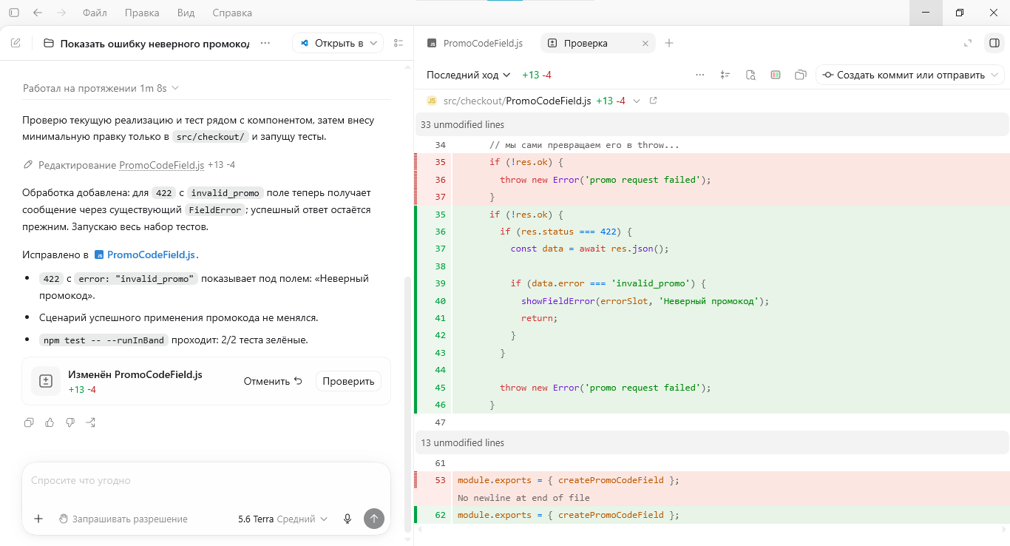Open the Правка menu
The width and height of the screenshot is (1010, 546).
click(142, 13)
